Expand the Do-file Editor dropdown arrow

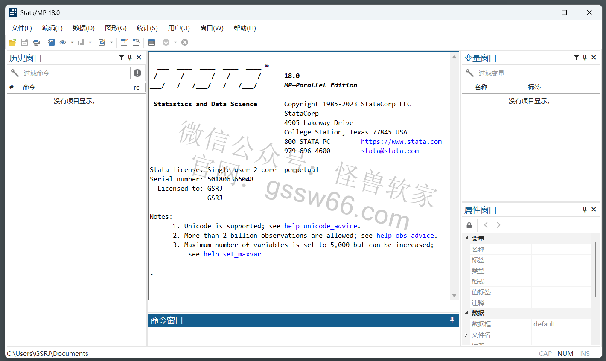point(111,42)
